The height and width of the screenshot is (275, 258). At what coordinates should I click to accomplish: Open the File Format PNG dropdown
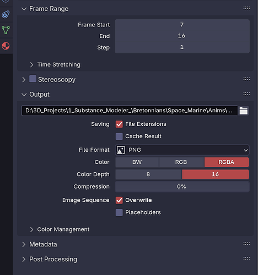pyautogui.click(x=182, y=150)
